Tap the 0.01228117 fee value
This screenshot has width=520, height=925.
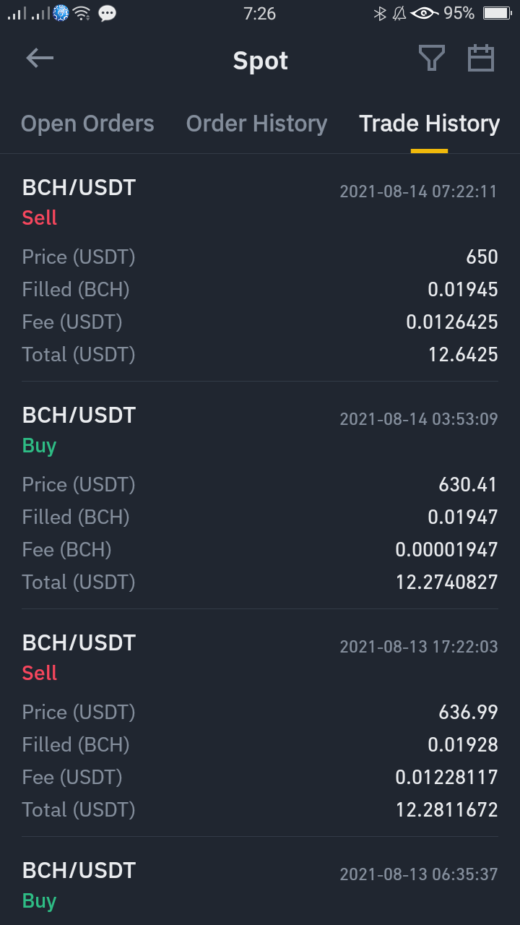(447, 777)
